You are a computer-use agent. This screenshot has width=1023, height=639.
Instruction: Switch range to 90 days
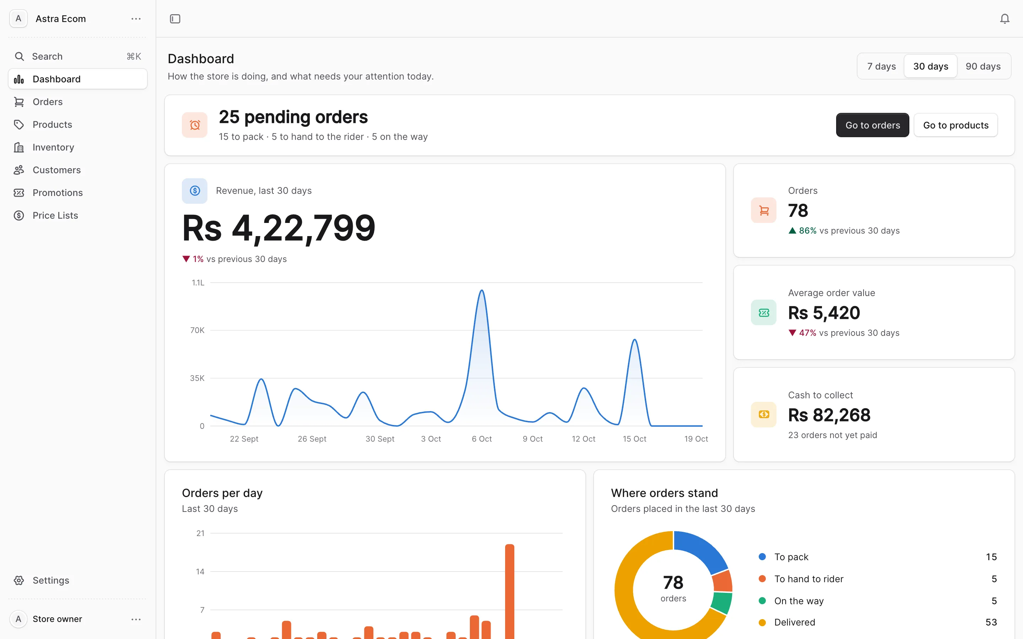coord(983,66)
